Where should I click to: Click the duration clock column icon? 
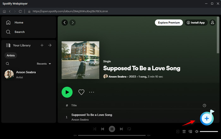point(204,106)
